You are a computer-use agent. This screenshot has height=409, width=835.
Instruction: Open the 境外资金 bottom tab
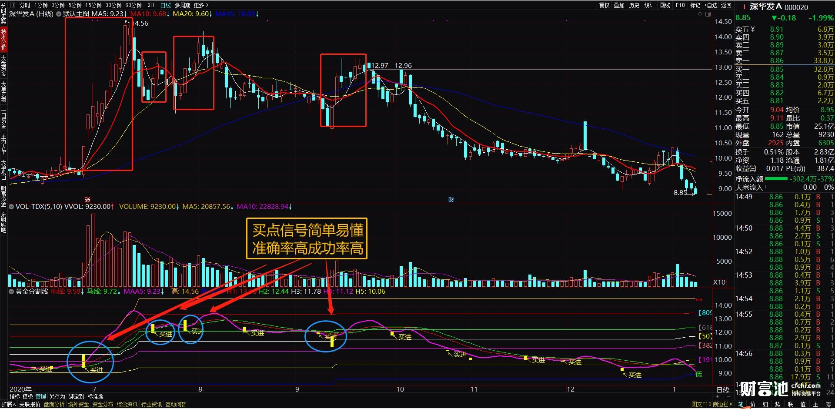78,404
